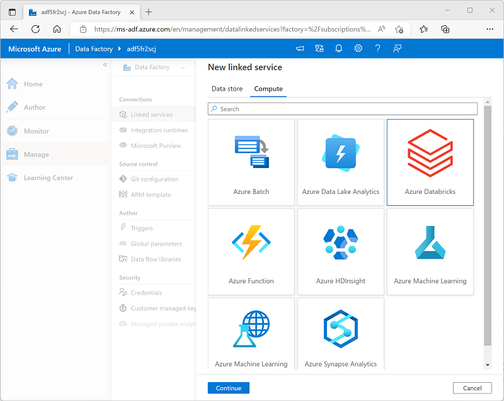
Task: Open the Manage toolbox section
Action: tap(55, 154)
